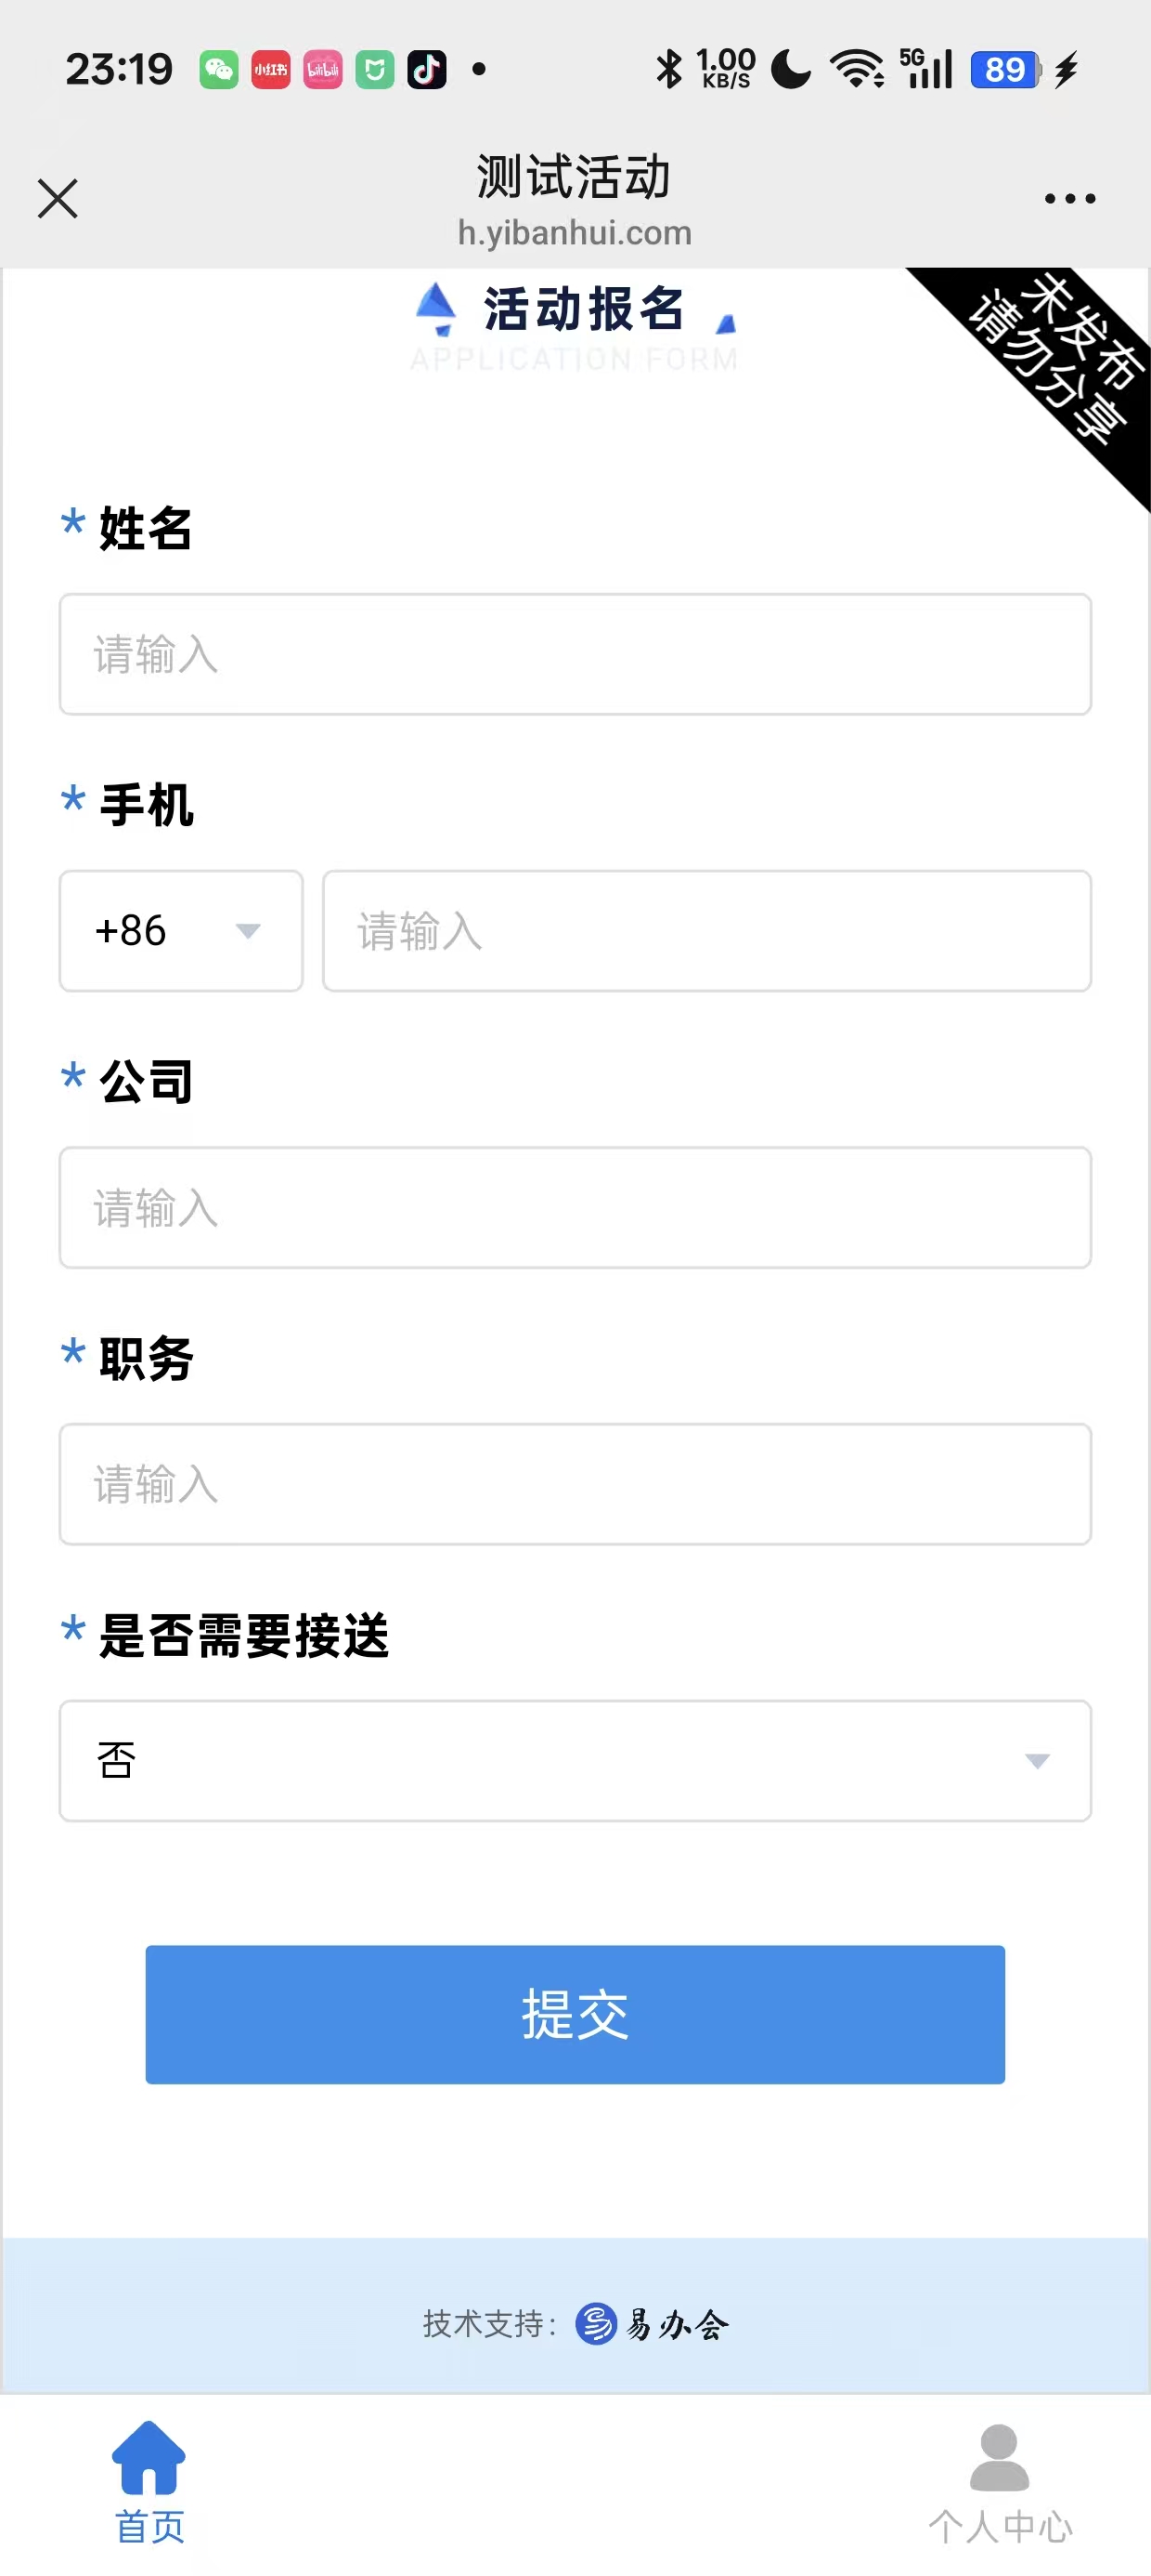Click the phone number input field
1151x2576 pixels.
click(x=706, y=931)
